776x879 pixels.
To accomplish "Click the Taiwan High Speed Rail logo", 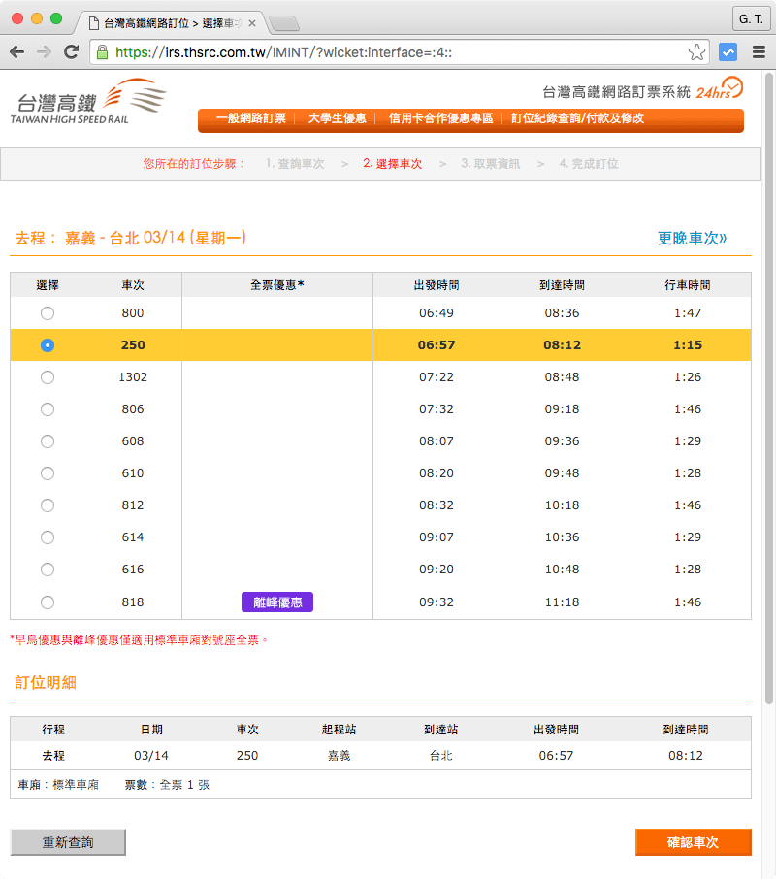I will point(89,102).
